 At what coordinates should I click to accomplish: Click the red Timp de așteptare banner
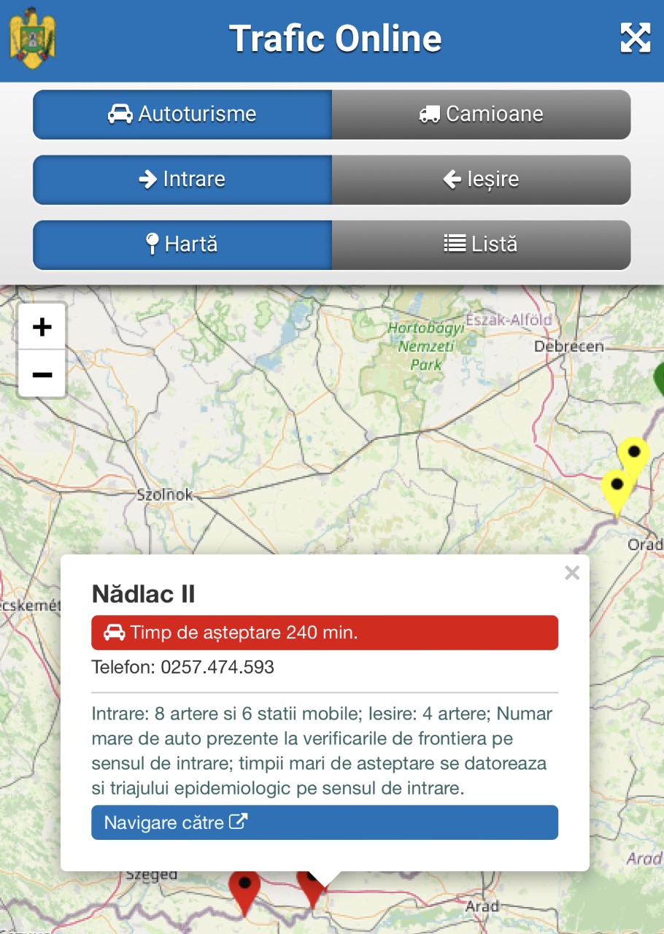(324, 633)
